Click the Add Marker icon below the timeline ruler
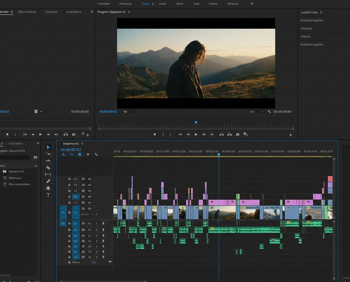The width and height of the screenshot is (350, 282). [x=88, y=155]
